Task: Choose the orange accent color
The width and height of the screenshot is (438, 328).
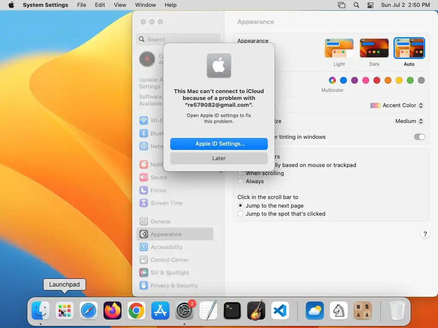Action: click(x=388, y=80)
